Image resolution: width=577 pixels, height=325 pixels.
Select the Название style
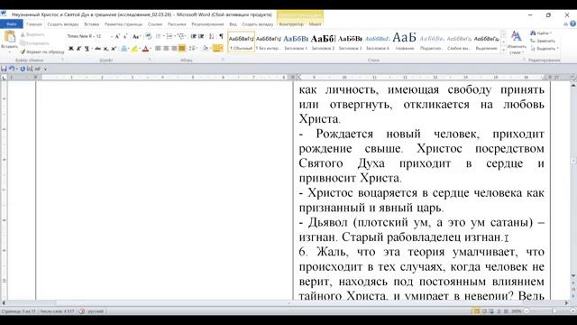[x=405, y=42]
